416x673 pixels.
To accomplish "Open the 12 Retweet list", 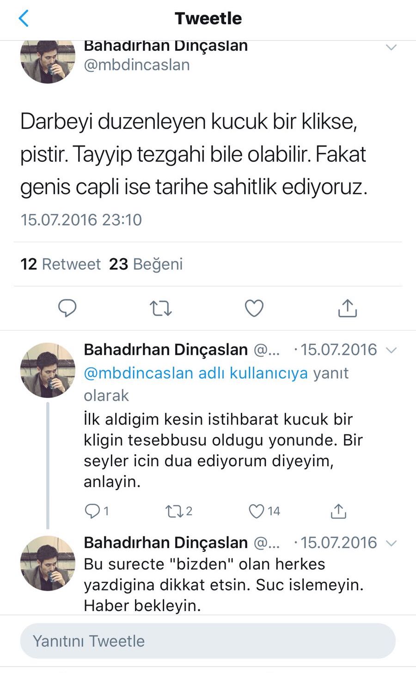I will coord(61,264).
